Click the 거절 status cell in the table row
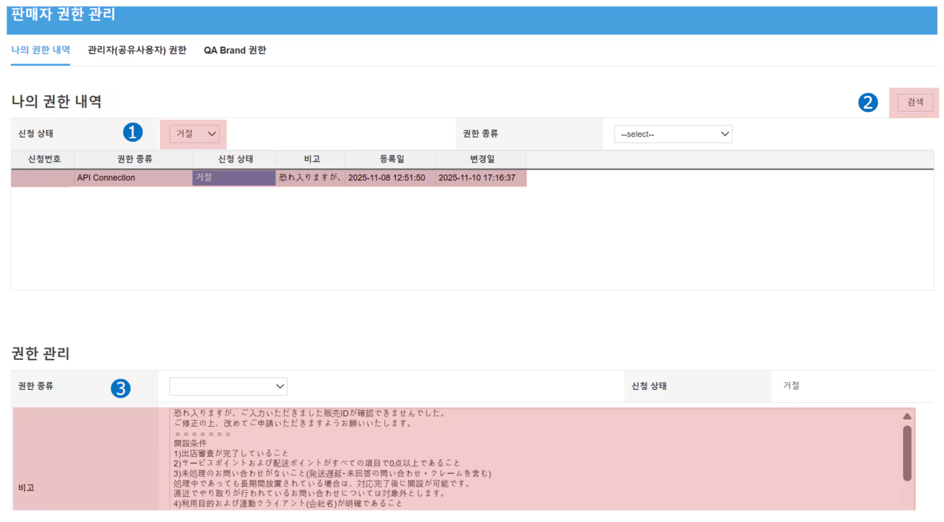Viewport: 944px width, 522px height. click(233, 178)
